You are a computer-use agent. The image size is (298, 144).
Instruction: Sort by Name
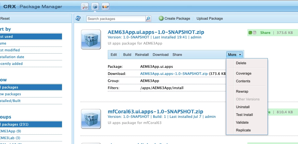coord(31,43)
